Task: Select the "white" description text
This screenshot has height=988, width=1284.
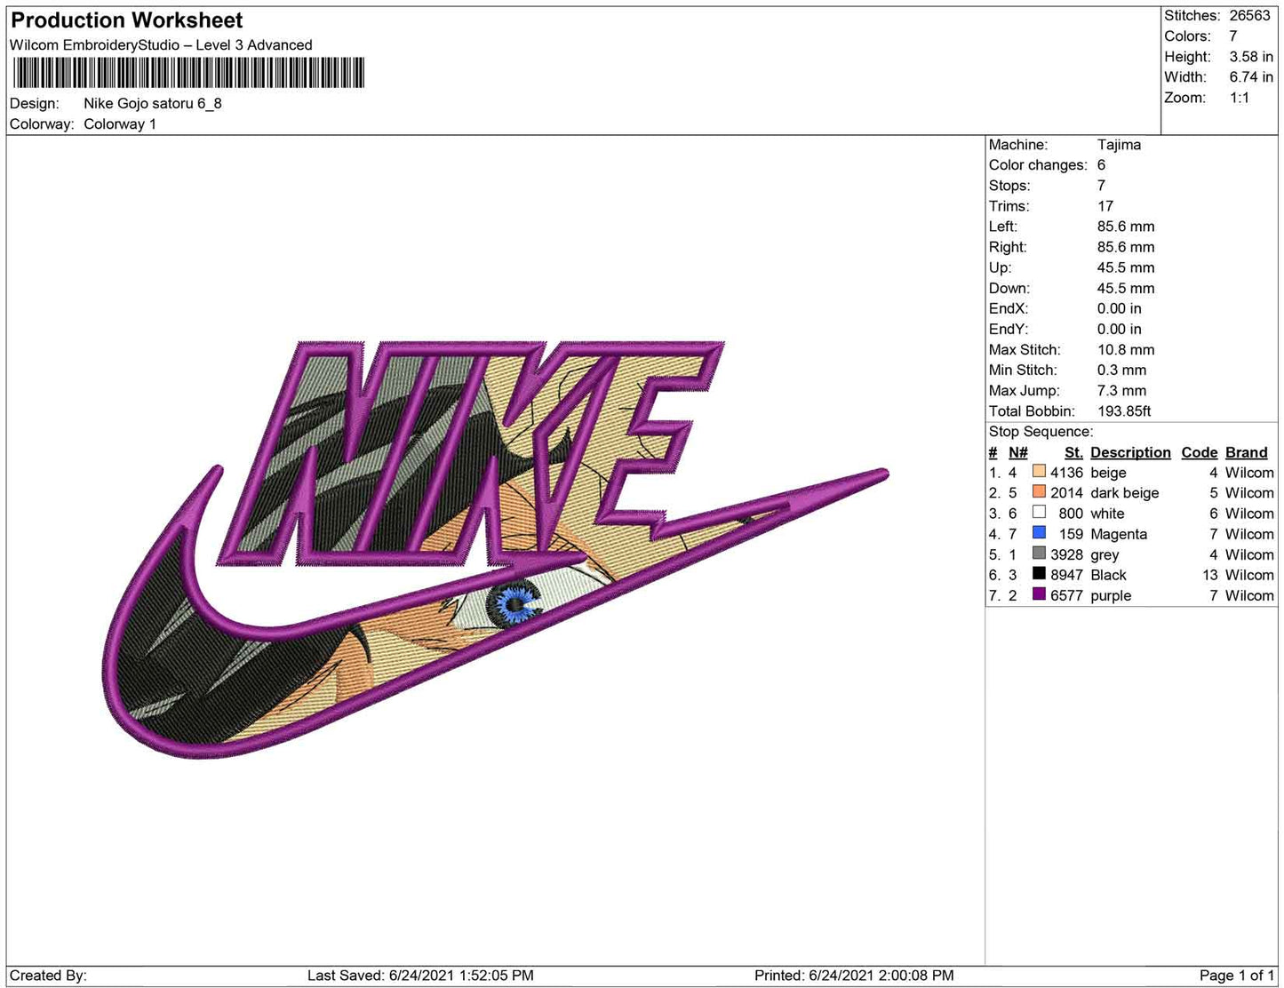Action: [1107, 514]
